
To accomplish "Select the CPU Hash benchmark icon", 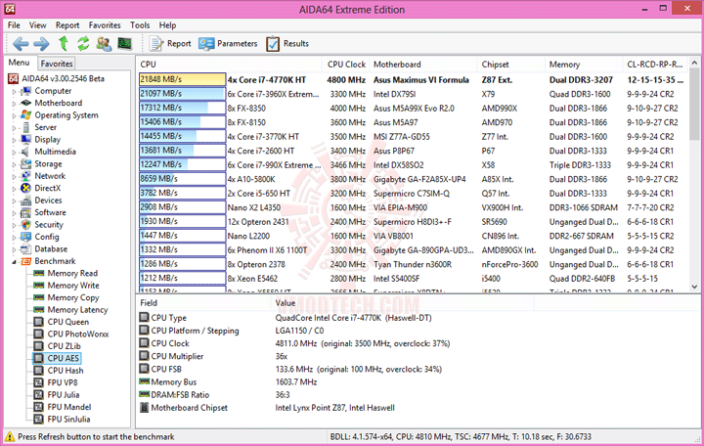I will pos(39,371).
